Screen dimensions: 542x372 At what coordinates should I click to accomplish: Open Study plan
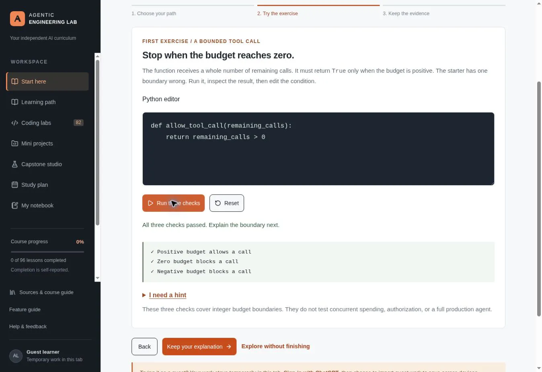[x=47, y=185]
